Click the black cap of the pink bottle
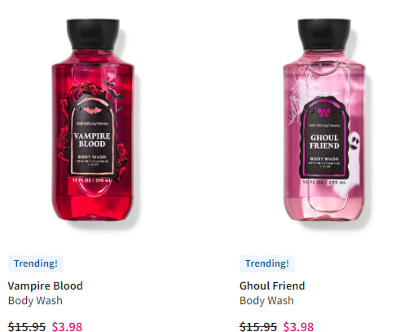The image size is (400, 332). coord(324,34)
